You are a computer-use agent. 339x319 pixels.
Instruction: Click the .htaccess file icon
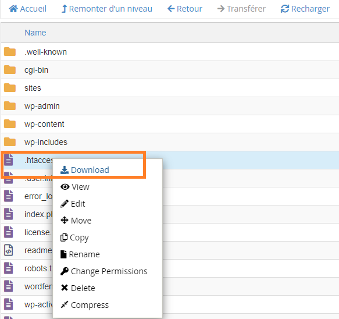point(9,160)
